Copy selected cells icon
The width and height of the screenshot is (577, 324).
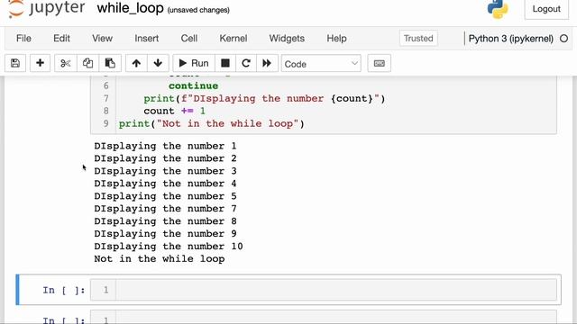pyautogui.click(x=87, y=63)
